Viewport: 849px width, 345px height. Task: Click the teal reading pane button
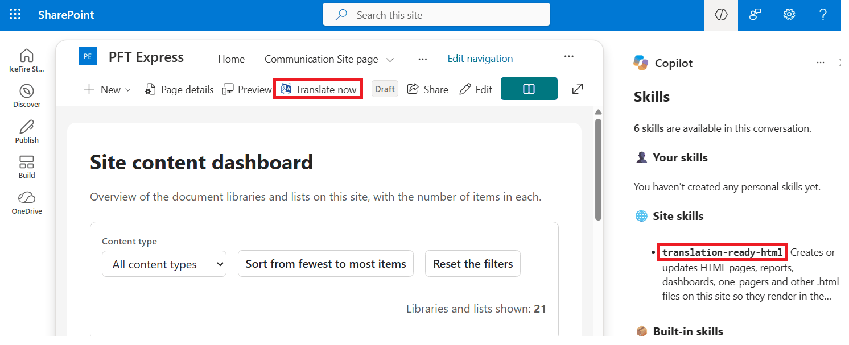click(529, 89)
